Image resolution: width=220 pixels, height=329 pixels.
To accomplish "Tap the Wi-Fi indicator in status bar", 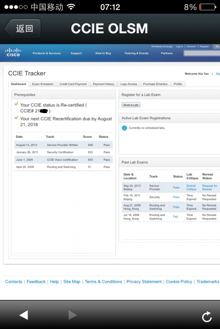I will pos(71,7).
